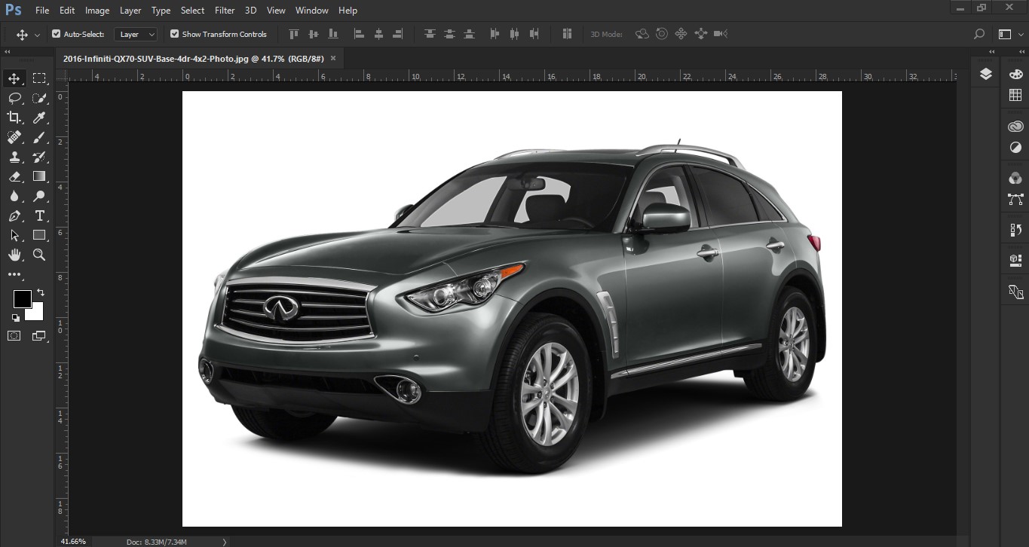
Task: Align horizontal centers in options bar
Action: tap(378, 34)
